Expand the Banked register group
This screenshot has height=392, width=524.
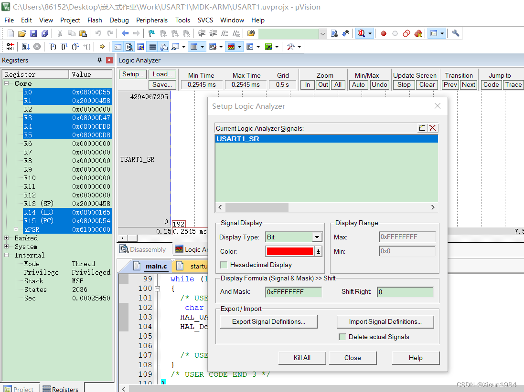[6, 238]
